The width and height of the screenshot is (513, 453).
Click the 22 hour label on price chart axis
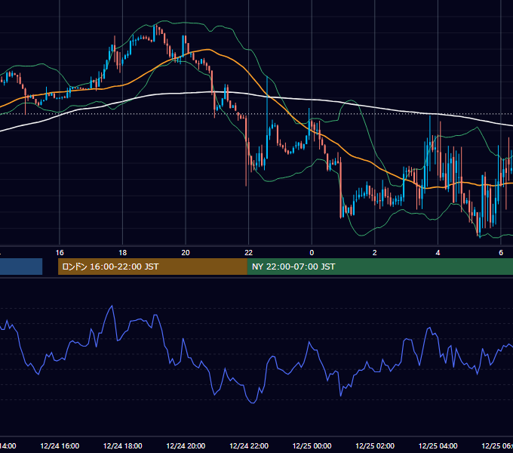249,253
